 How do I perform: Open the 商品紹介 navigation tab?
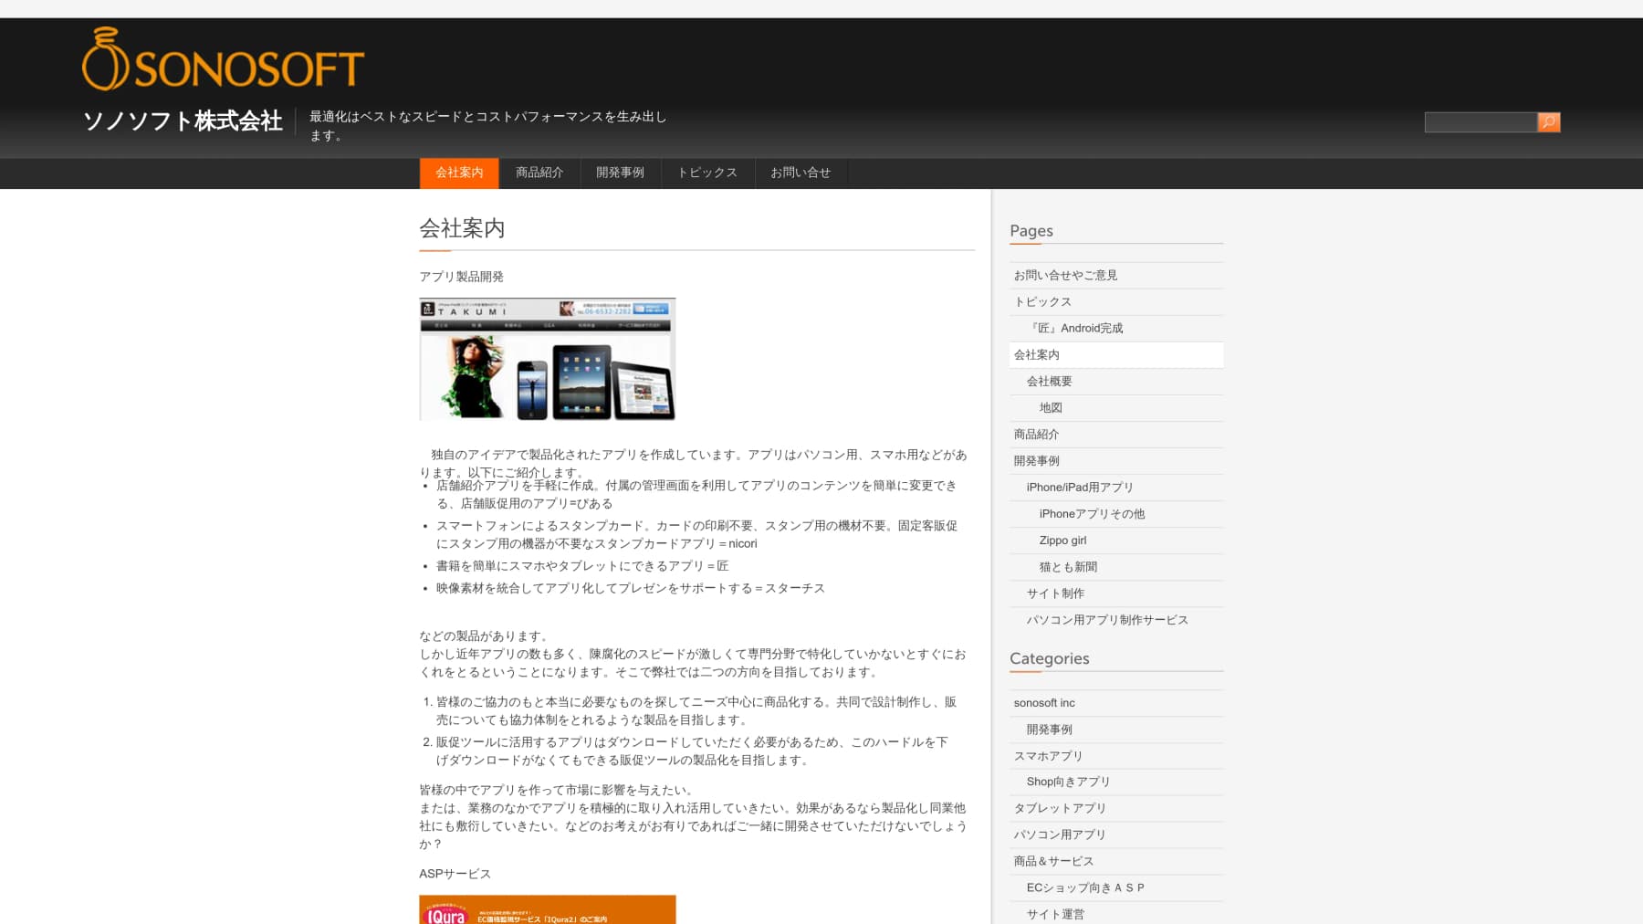point(539,173)
